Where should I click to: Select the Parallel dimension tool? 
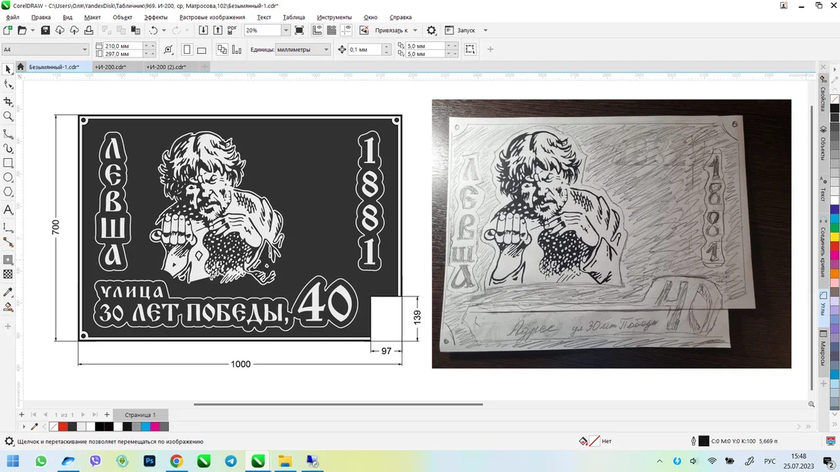pyautogui.click(x=8, y=227)
